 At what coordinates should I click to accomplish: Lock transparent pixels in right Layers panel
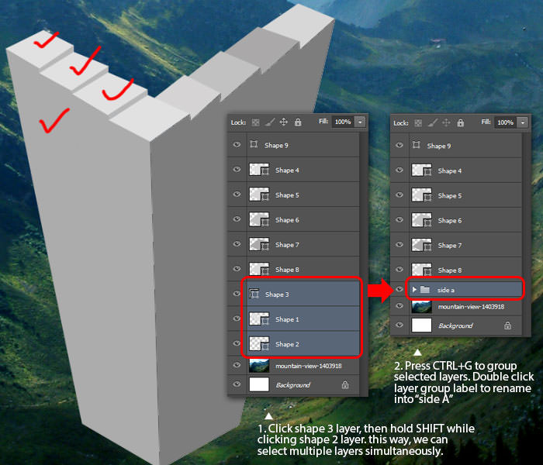tap(418, 122)
